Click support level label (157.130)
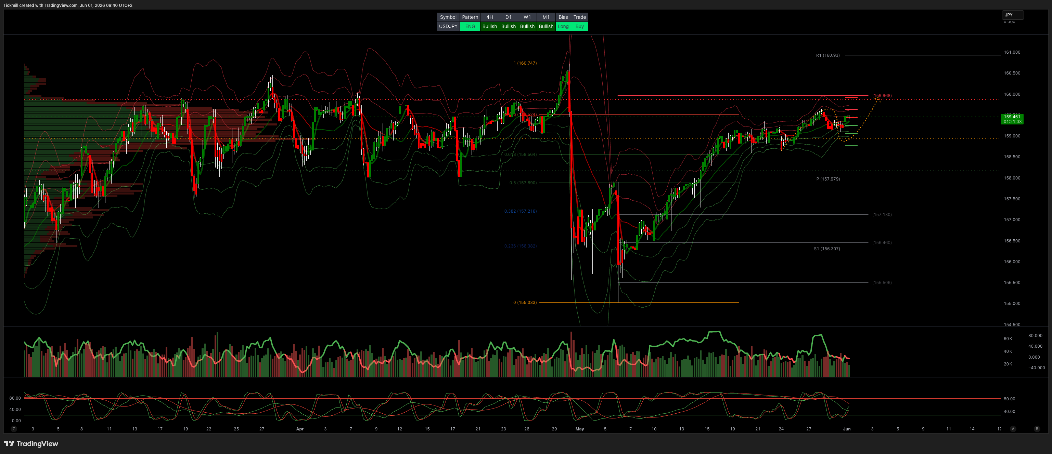1052x454 pixels. click(882, 215)
